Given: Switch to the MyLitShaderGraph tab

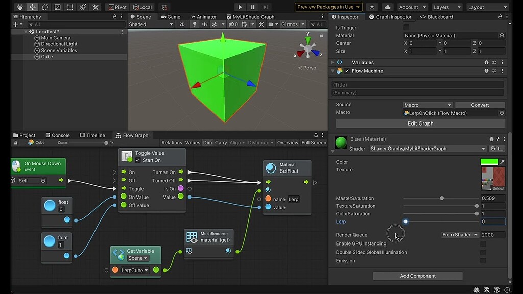Looking at the screenshot, I should 250,17.
